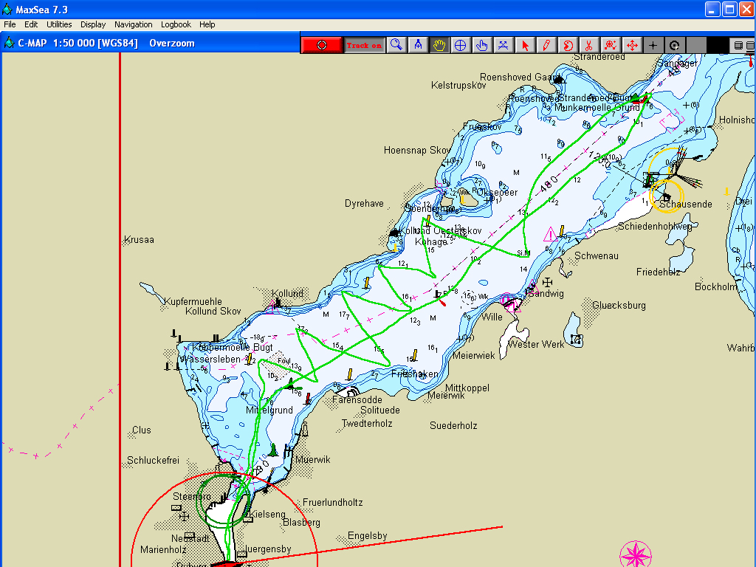Minimize the MaxSea window
756x567 pixels.
click(712, 9)
